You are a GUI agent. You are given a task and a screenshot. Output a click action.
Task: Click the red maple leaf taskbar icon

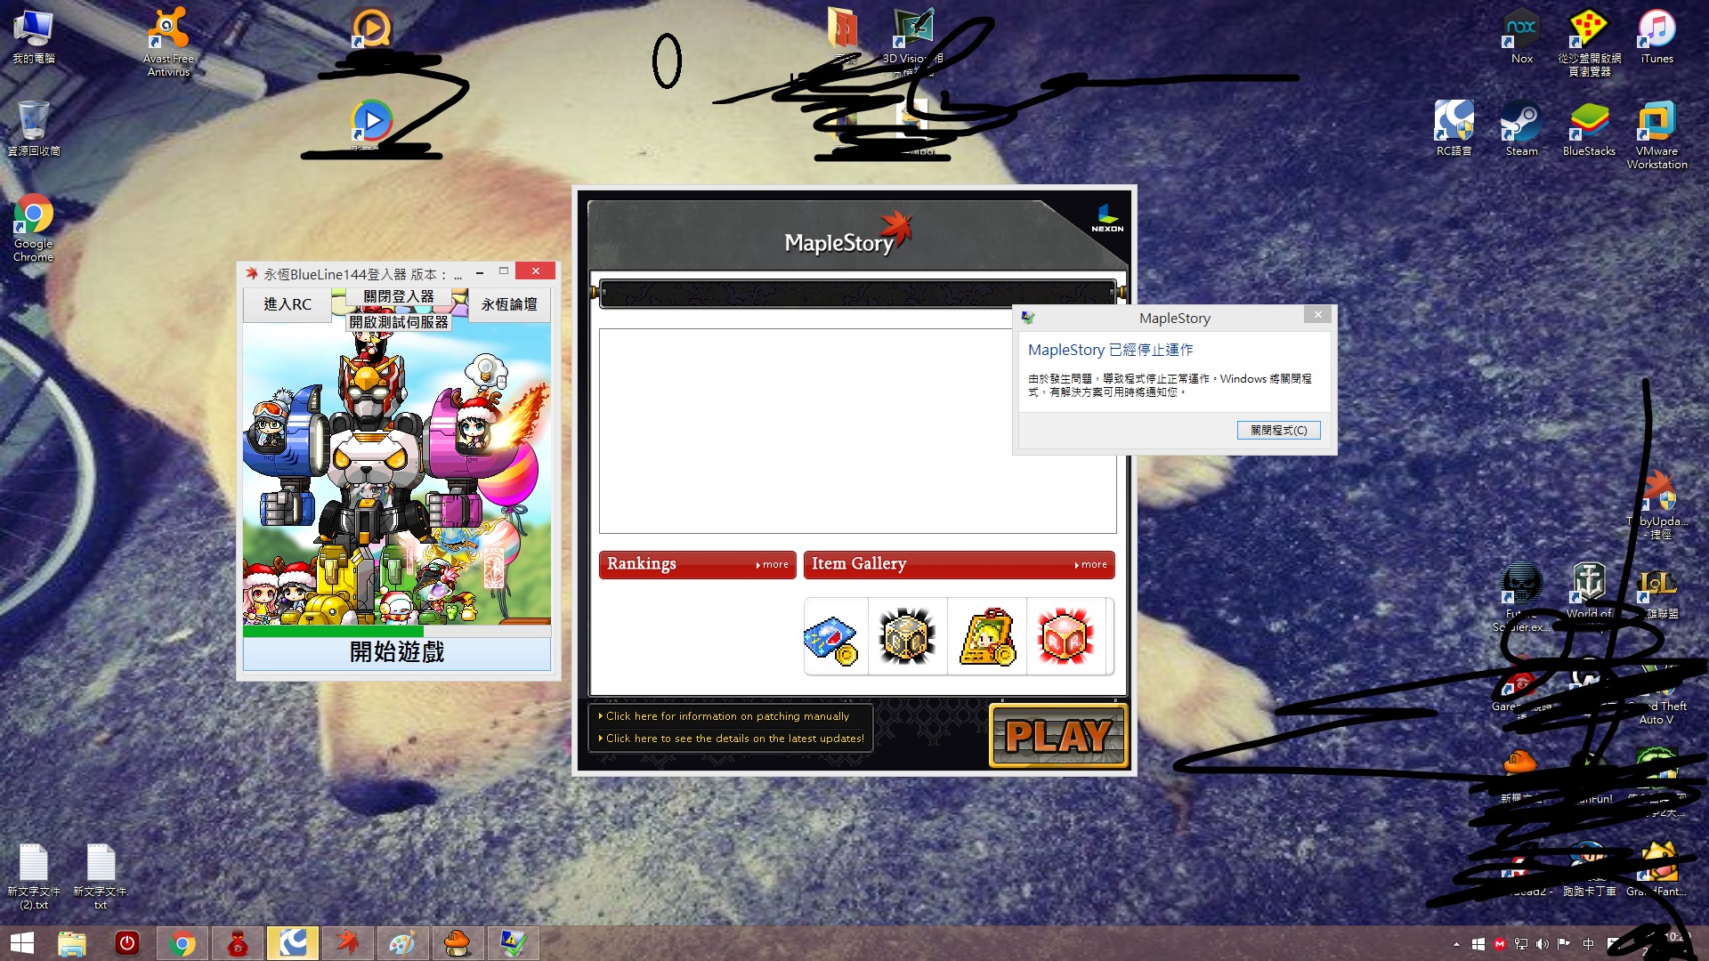coord(348,943)
